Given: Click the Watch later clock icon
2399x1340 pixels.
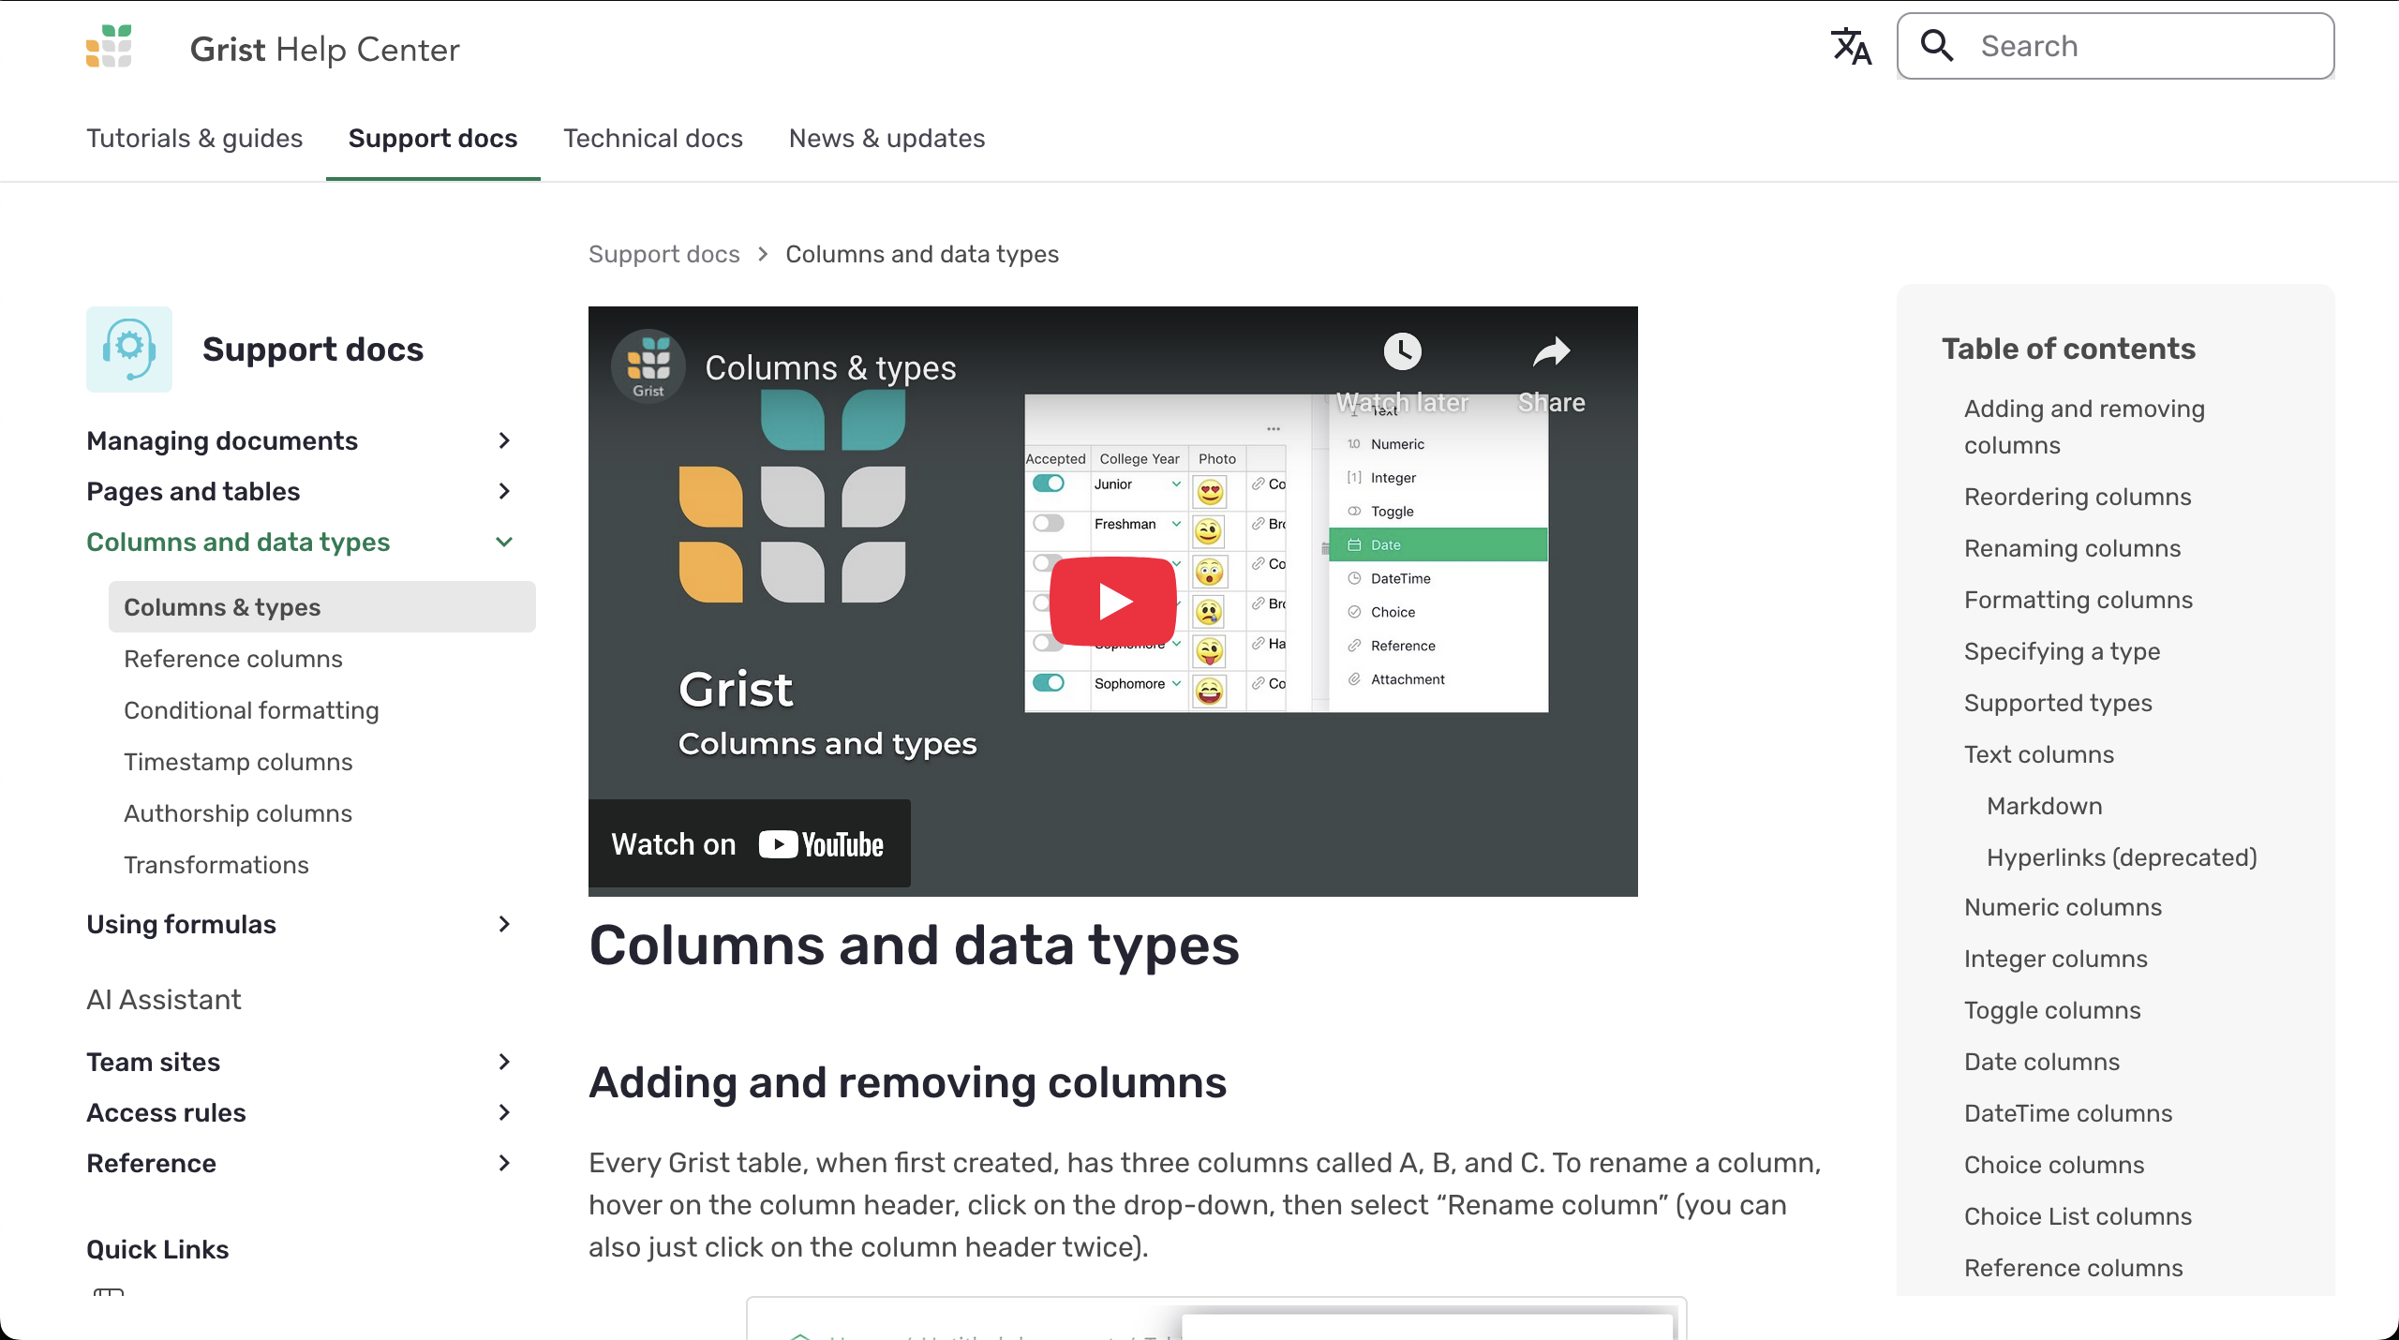Looking at the screenshot, I should [x=1402, y=352].
